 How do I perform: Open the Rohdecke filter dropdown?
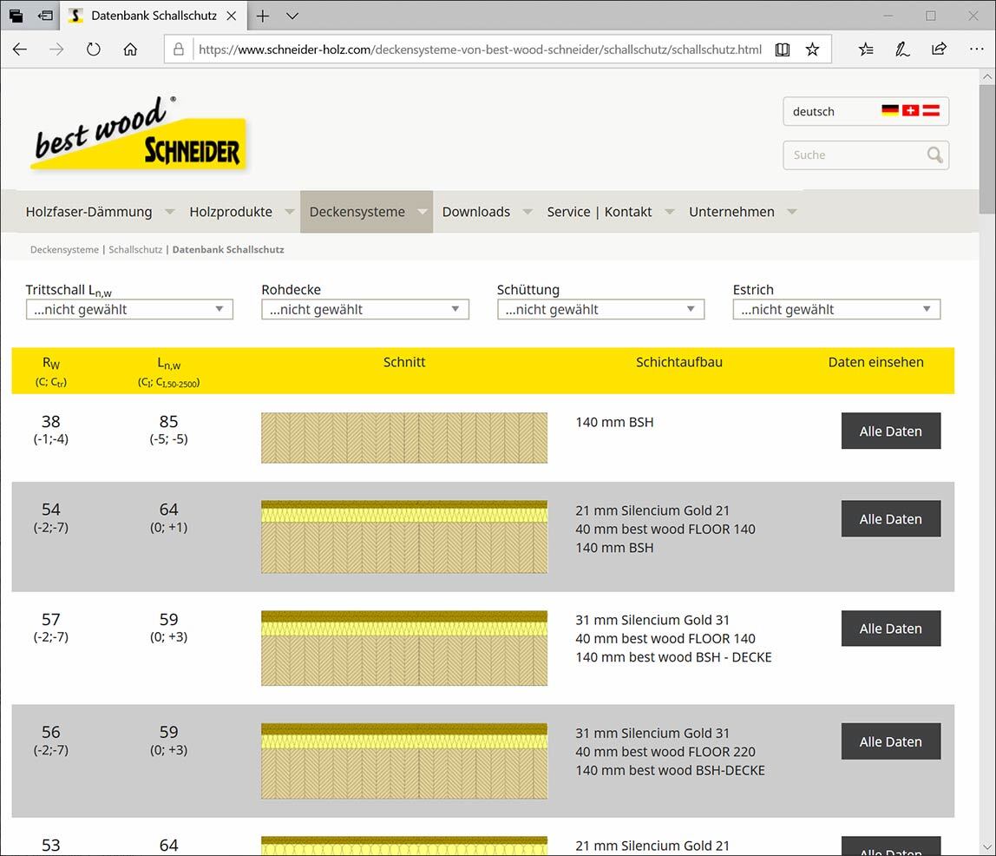365,309
